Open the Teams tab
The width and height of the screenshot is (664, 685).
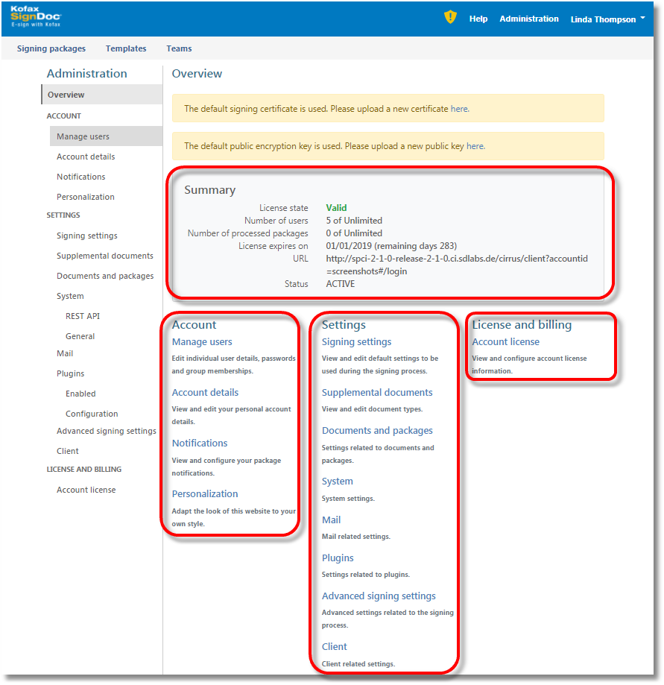(x=179, y=48)
